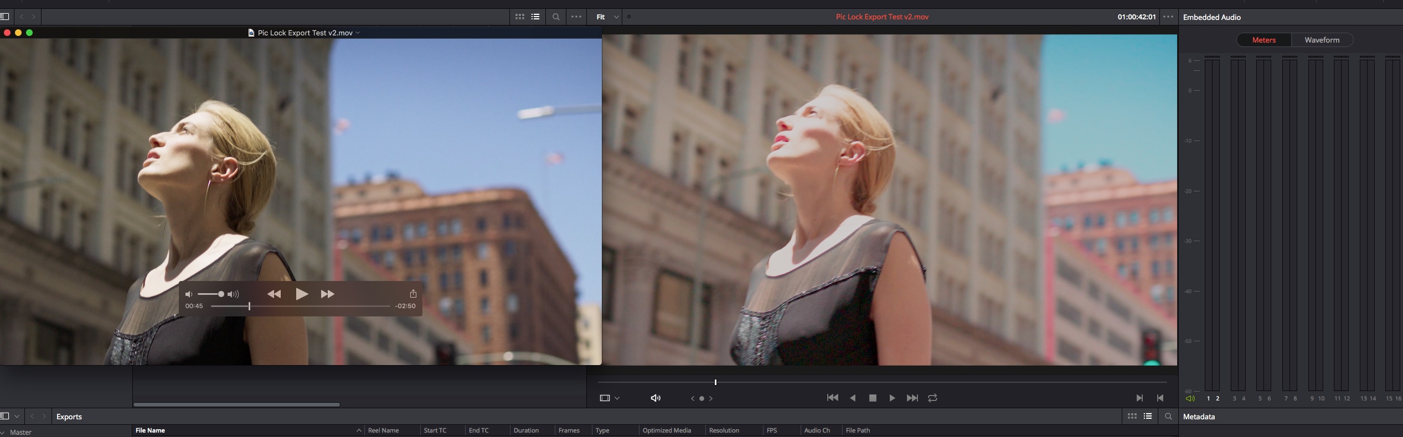Switch media storage to list view
The image size is (1403, 437).
(535, 17)
